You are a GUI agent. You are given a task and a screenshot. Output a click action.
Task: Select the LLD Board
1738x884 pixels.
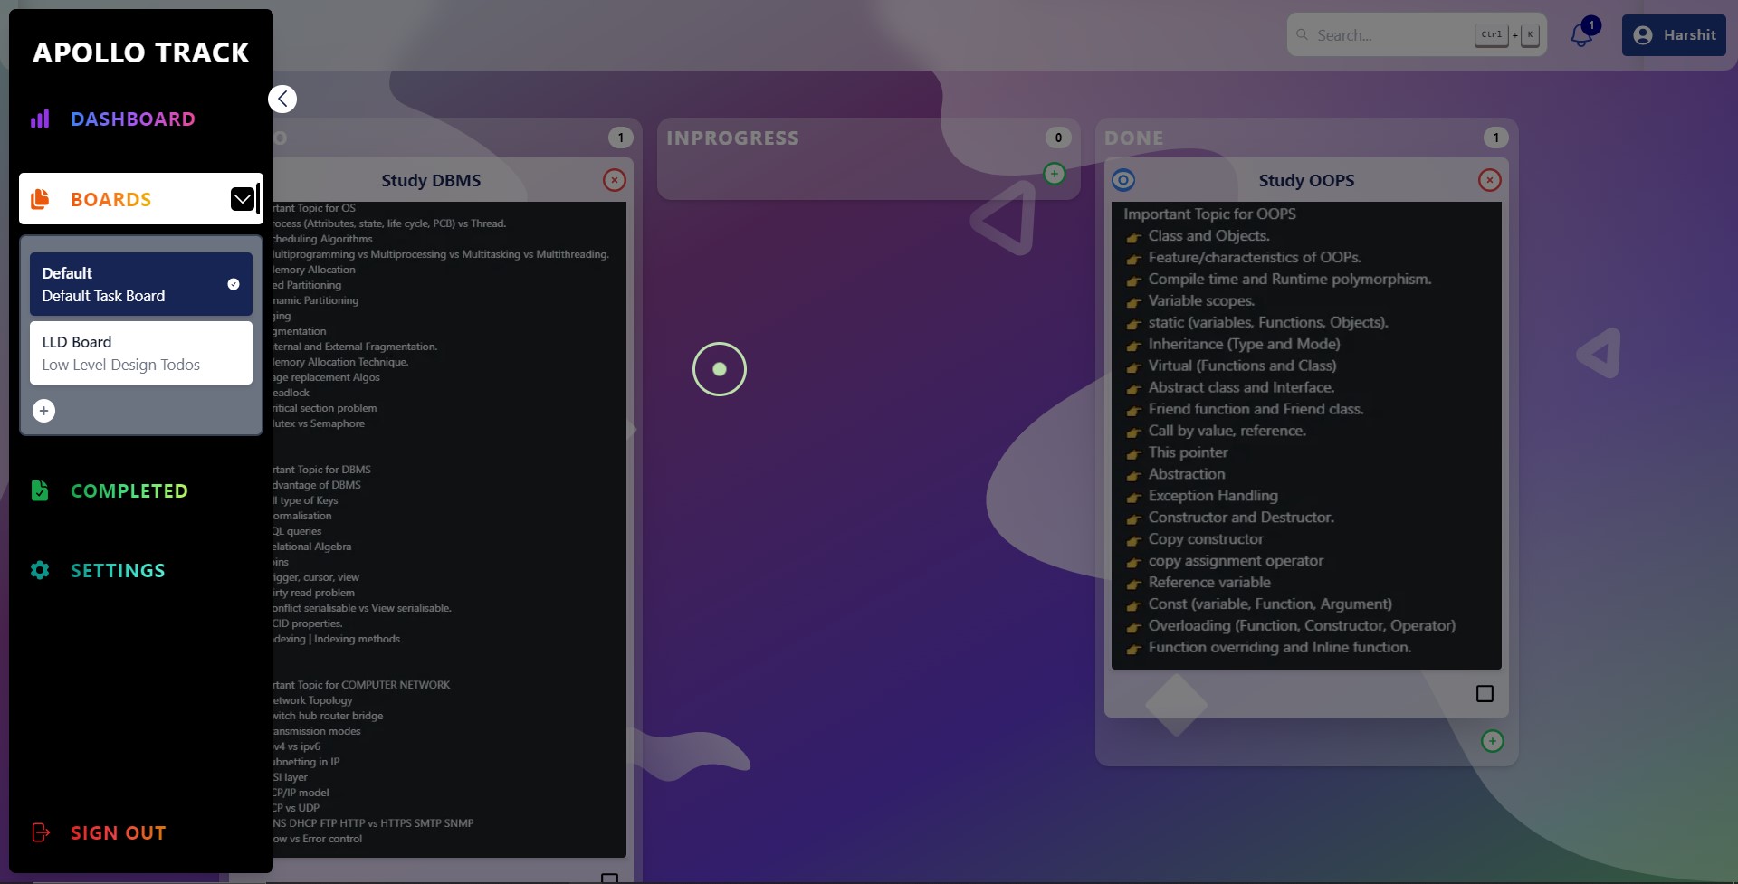pyautogui.click(x=140, y=353)
